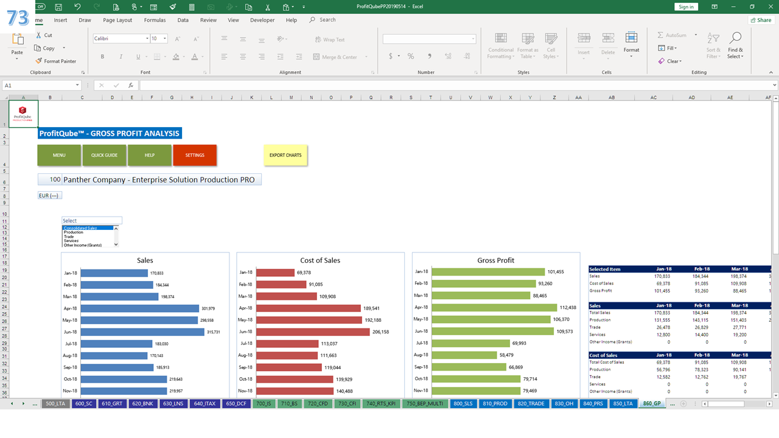Click the Percent Style icon

click(x=411, y=56)
